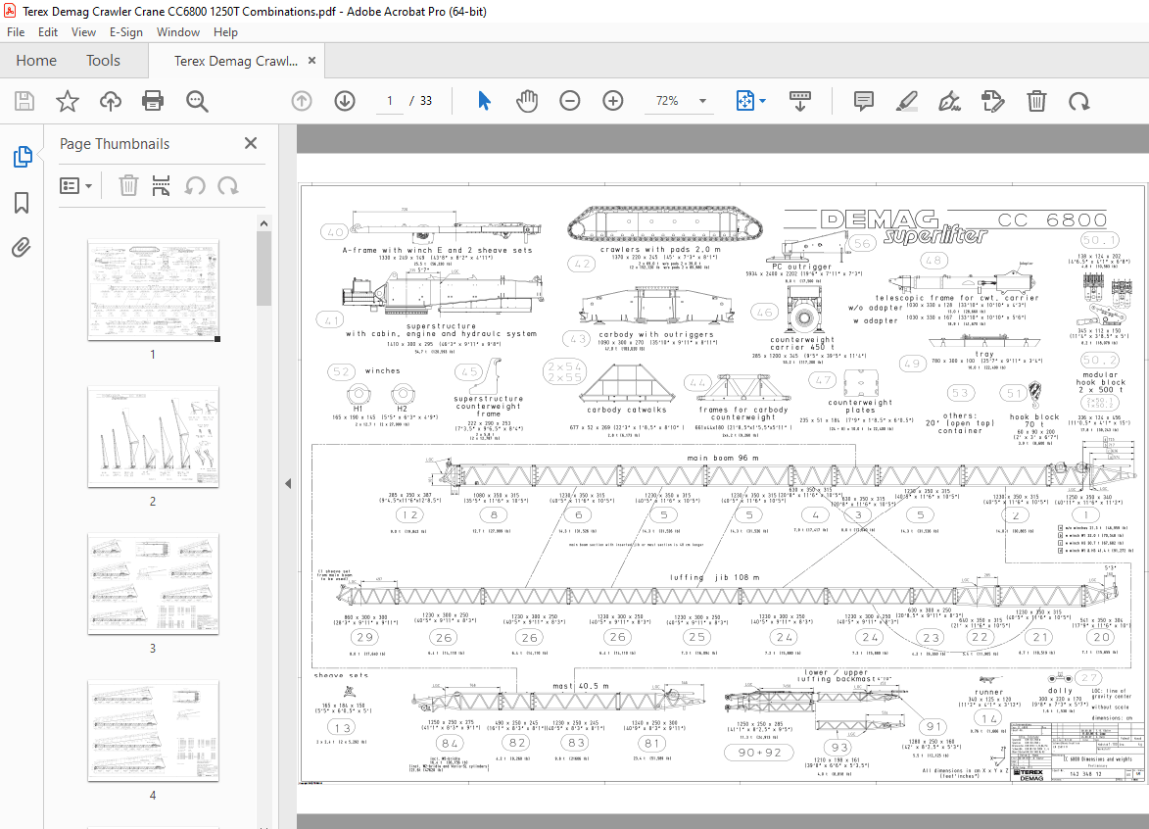This screenshot has height=829, width=1149.
Task: Open the Bookmarks panel in the sidebar
Action: (x=24, y=203)
